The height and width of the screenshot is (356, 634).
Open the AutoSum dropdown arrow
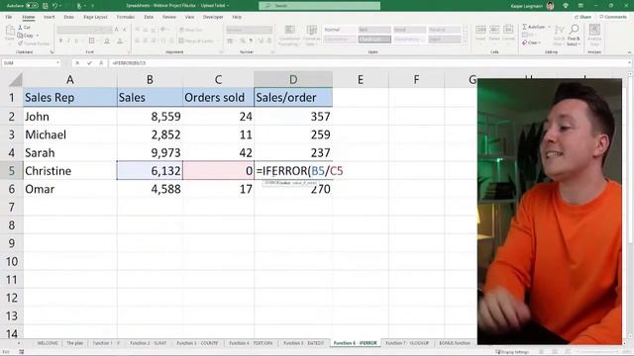(549, 27)
